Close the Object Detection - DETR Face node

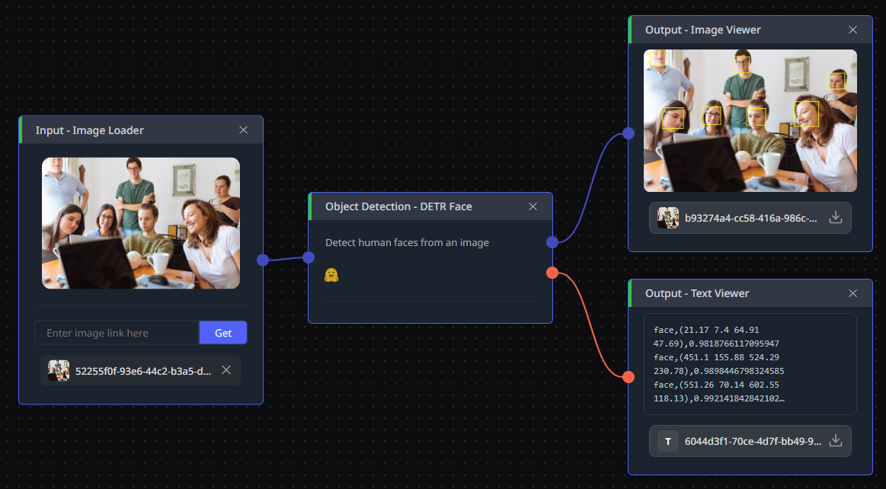tap(533, 206)
